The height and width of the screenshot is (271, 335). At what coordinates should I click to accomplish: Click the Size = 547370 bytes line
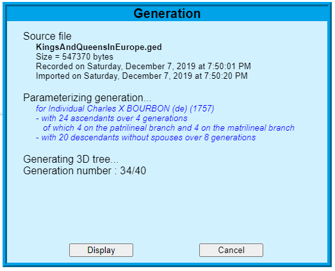coord(74,56)
